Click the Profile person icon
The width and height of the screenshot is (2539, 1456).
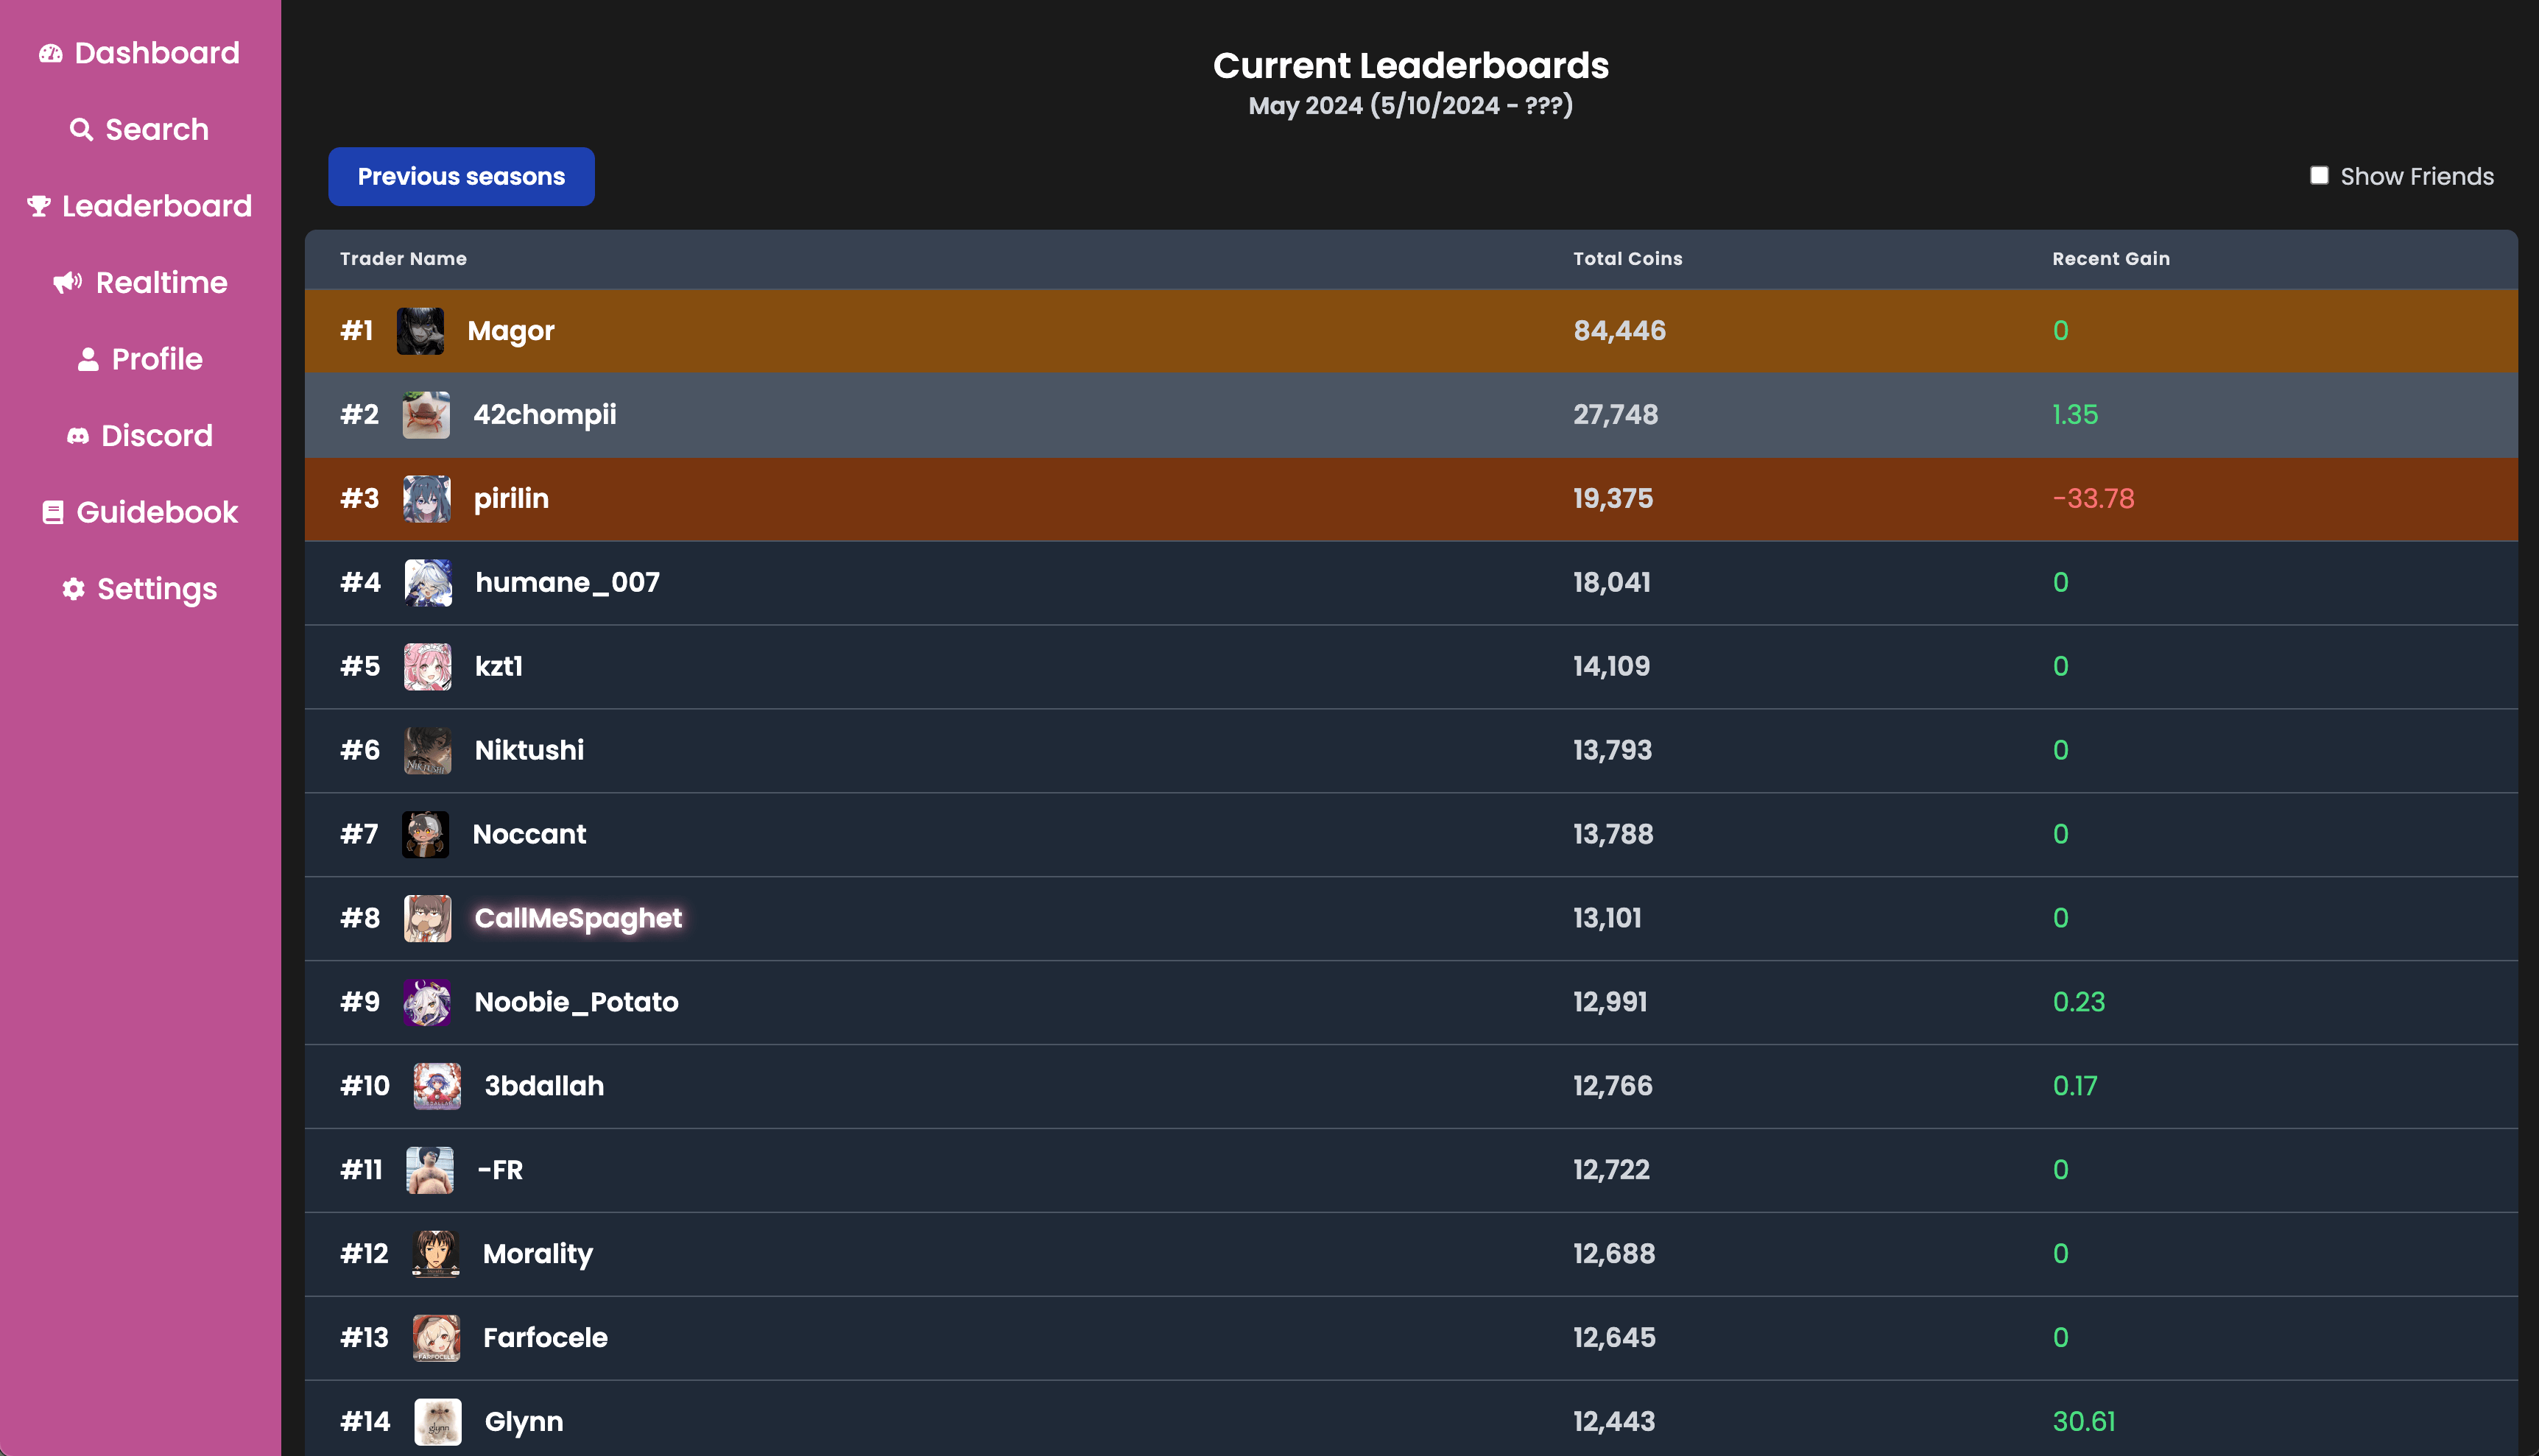[x=88, y=360]
